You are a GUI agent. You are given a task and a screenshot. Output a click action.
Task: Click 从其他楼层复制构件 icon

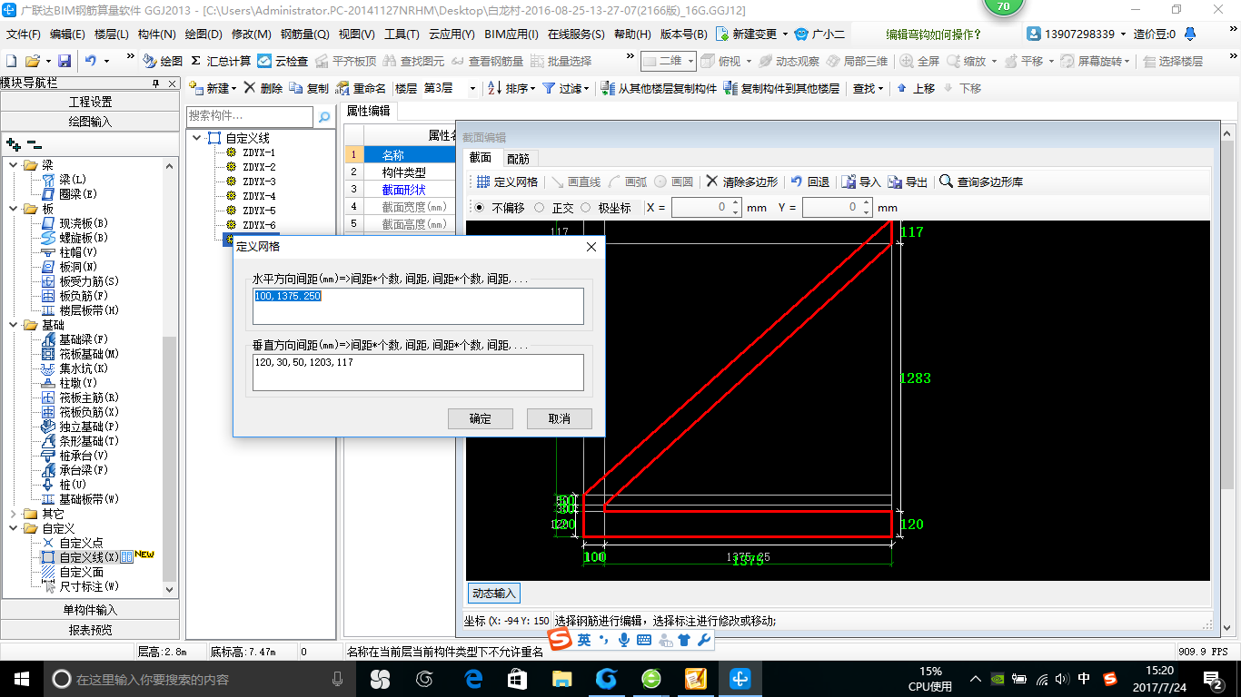(660, 88)
